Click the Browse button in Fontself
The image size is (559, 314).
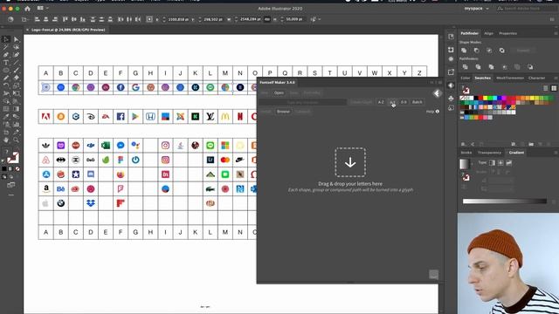tap(283, 112)
